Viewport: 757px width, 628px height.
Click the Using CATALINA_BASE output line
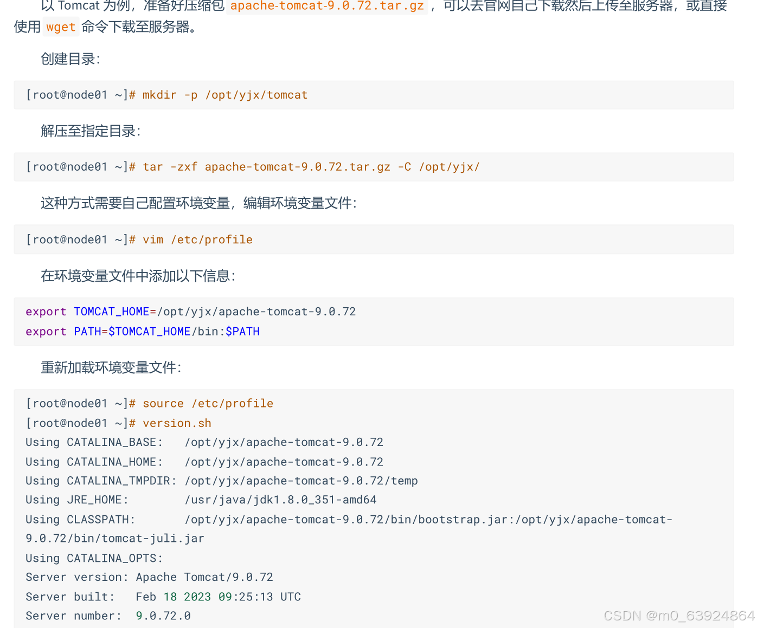click(x=204, y=442)
